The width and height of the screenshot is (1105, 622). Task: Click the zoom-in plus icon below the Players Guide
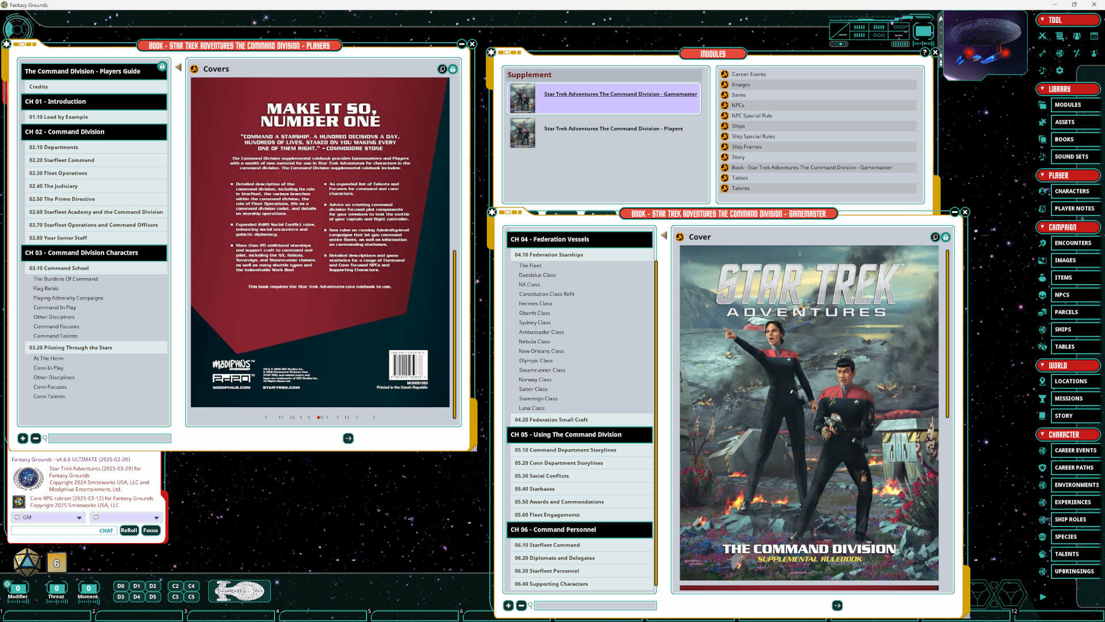click(22, 438)
